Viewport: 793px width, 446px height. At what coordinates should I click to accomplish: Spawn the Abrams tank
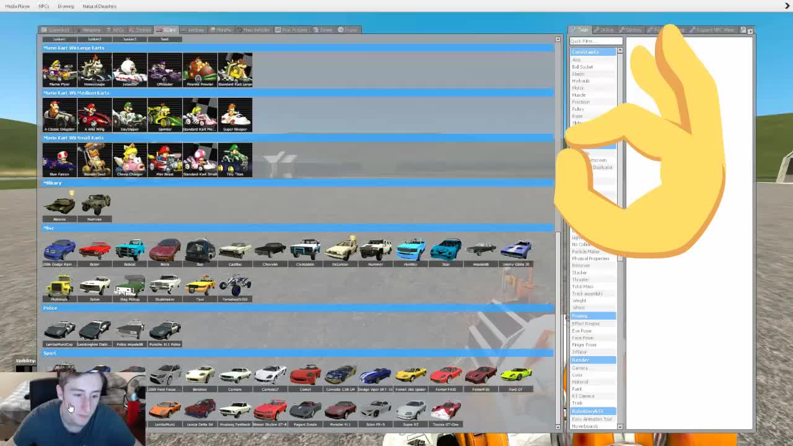[59, 205]
